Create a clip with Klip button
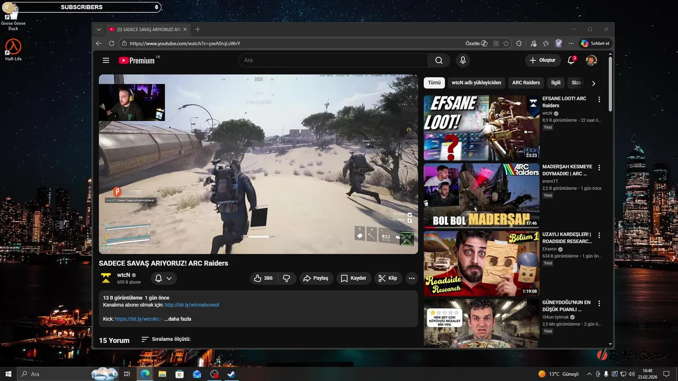Screen dimensions: 678x381 (x=388, y=278)
